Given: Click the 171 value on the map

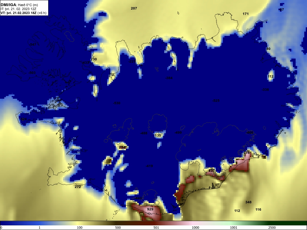Looking at the screenshot, I should (x=246, y=14).
